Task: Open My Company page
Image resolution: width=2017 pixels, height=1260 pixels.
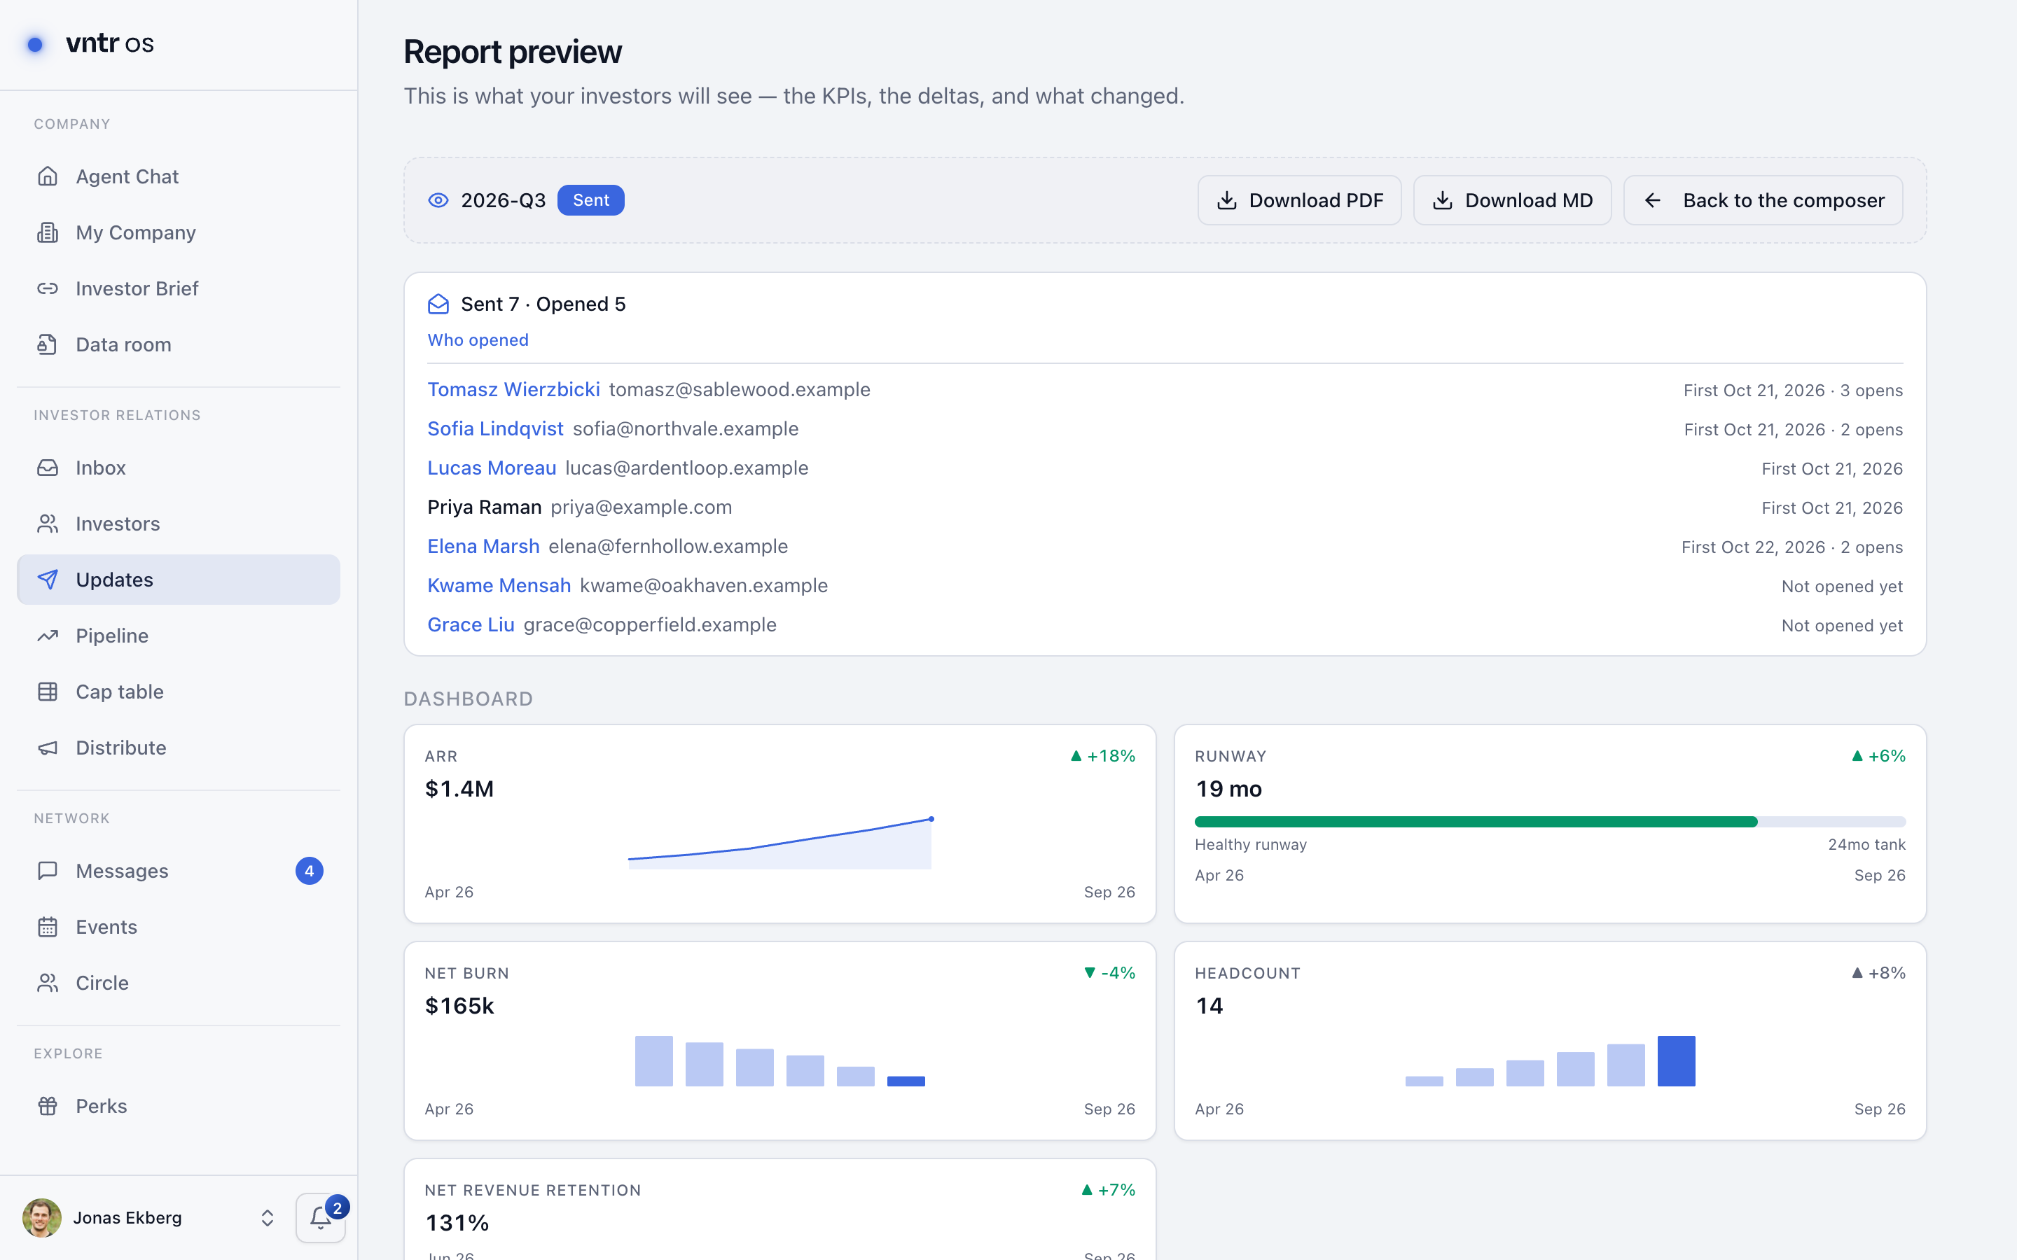Action: pyautogui.click(x=179, y=232)
